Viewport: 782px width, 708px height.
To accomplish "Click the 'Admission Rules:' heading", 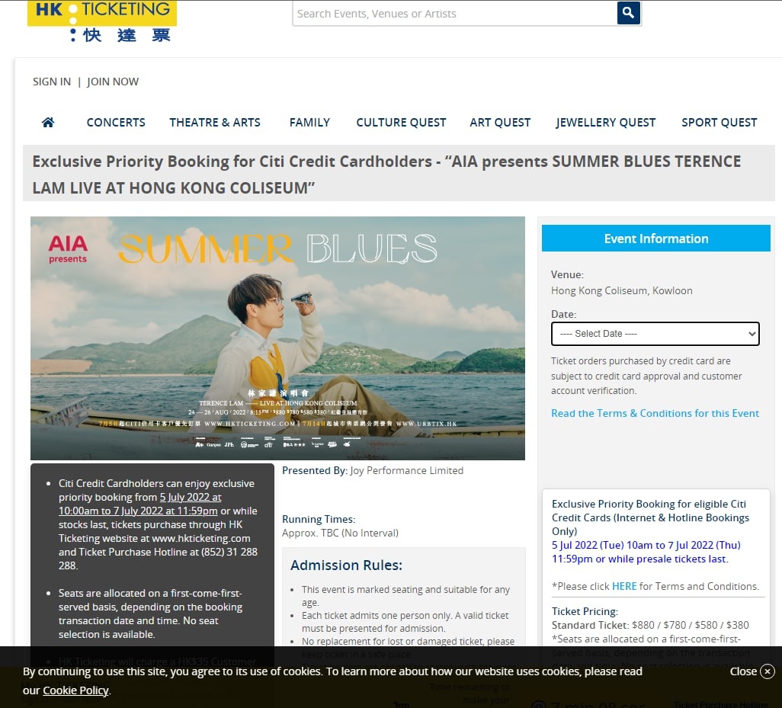I will [x=346, y=565].
